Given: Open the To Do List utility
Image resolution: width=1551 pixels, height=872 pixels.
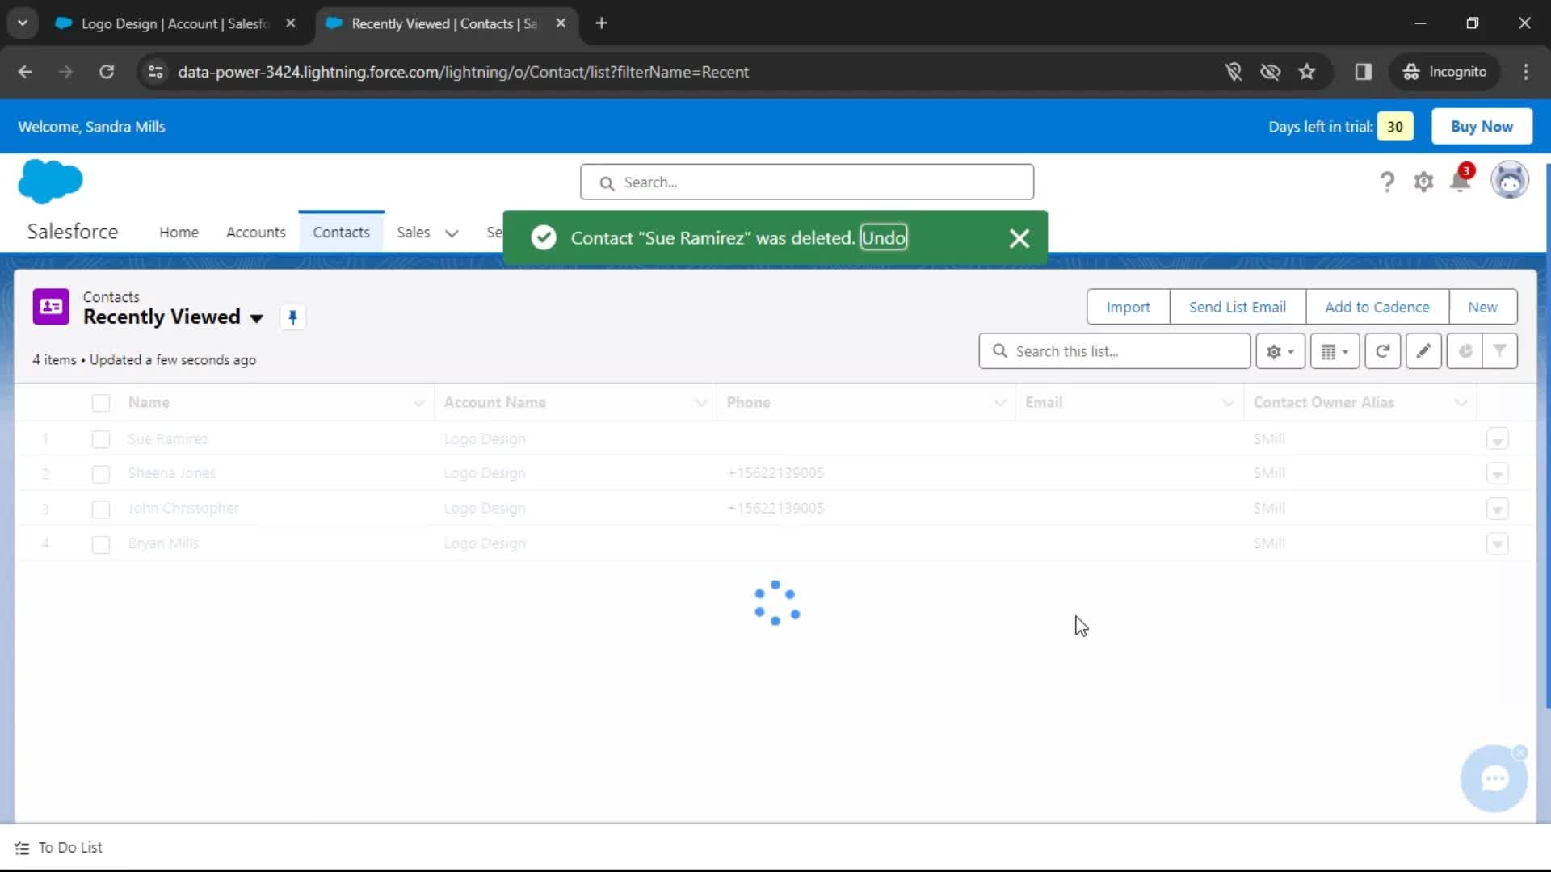Looking at the screenshot, I should [59, 848].
